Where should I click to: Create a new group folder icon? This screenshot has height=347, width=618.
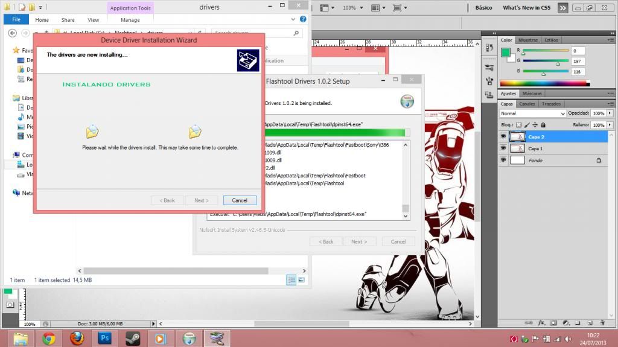coord(578,322)
